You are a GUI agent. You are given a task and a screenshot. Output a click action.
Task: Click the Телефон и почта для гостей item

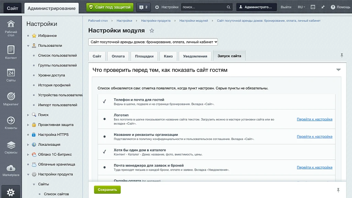[217, 102]
